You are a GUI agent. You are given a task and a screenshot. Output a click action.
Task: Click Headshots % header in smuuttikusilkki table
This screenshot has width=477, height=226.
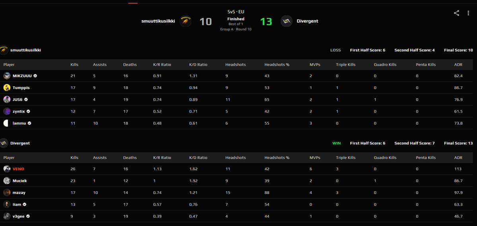pos(277,64)
